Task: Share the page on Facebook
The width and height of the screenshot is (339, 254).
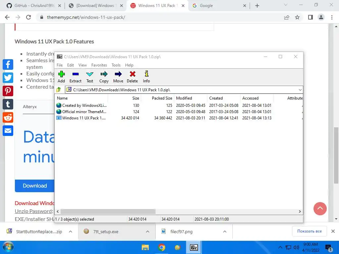Action: tap(8, 64)
